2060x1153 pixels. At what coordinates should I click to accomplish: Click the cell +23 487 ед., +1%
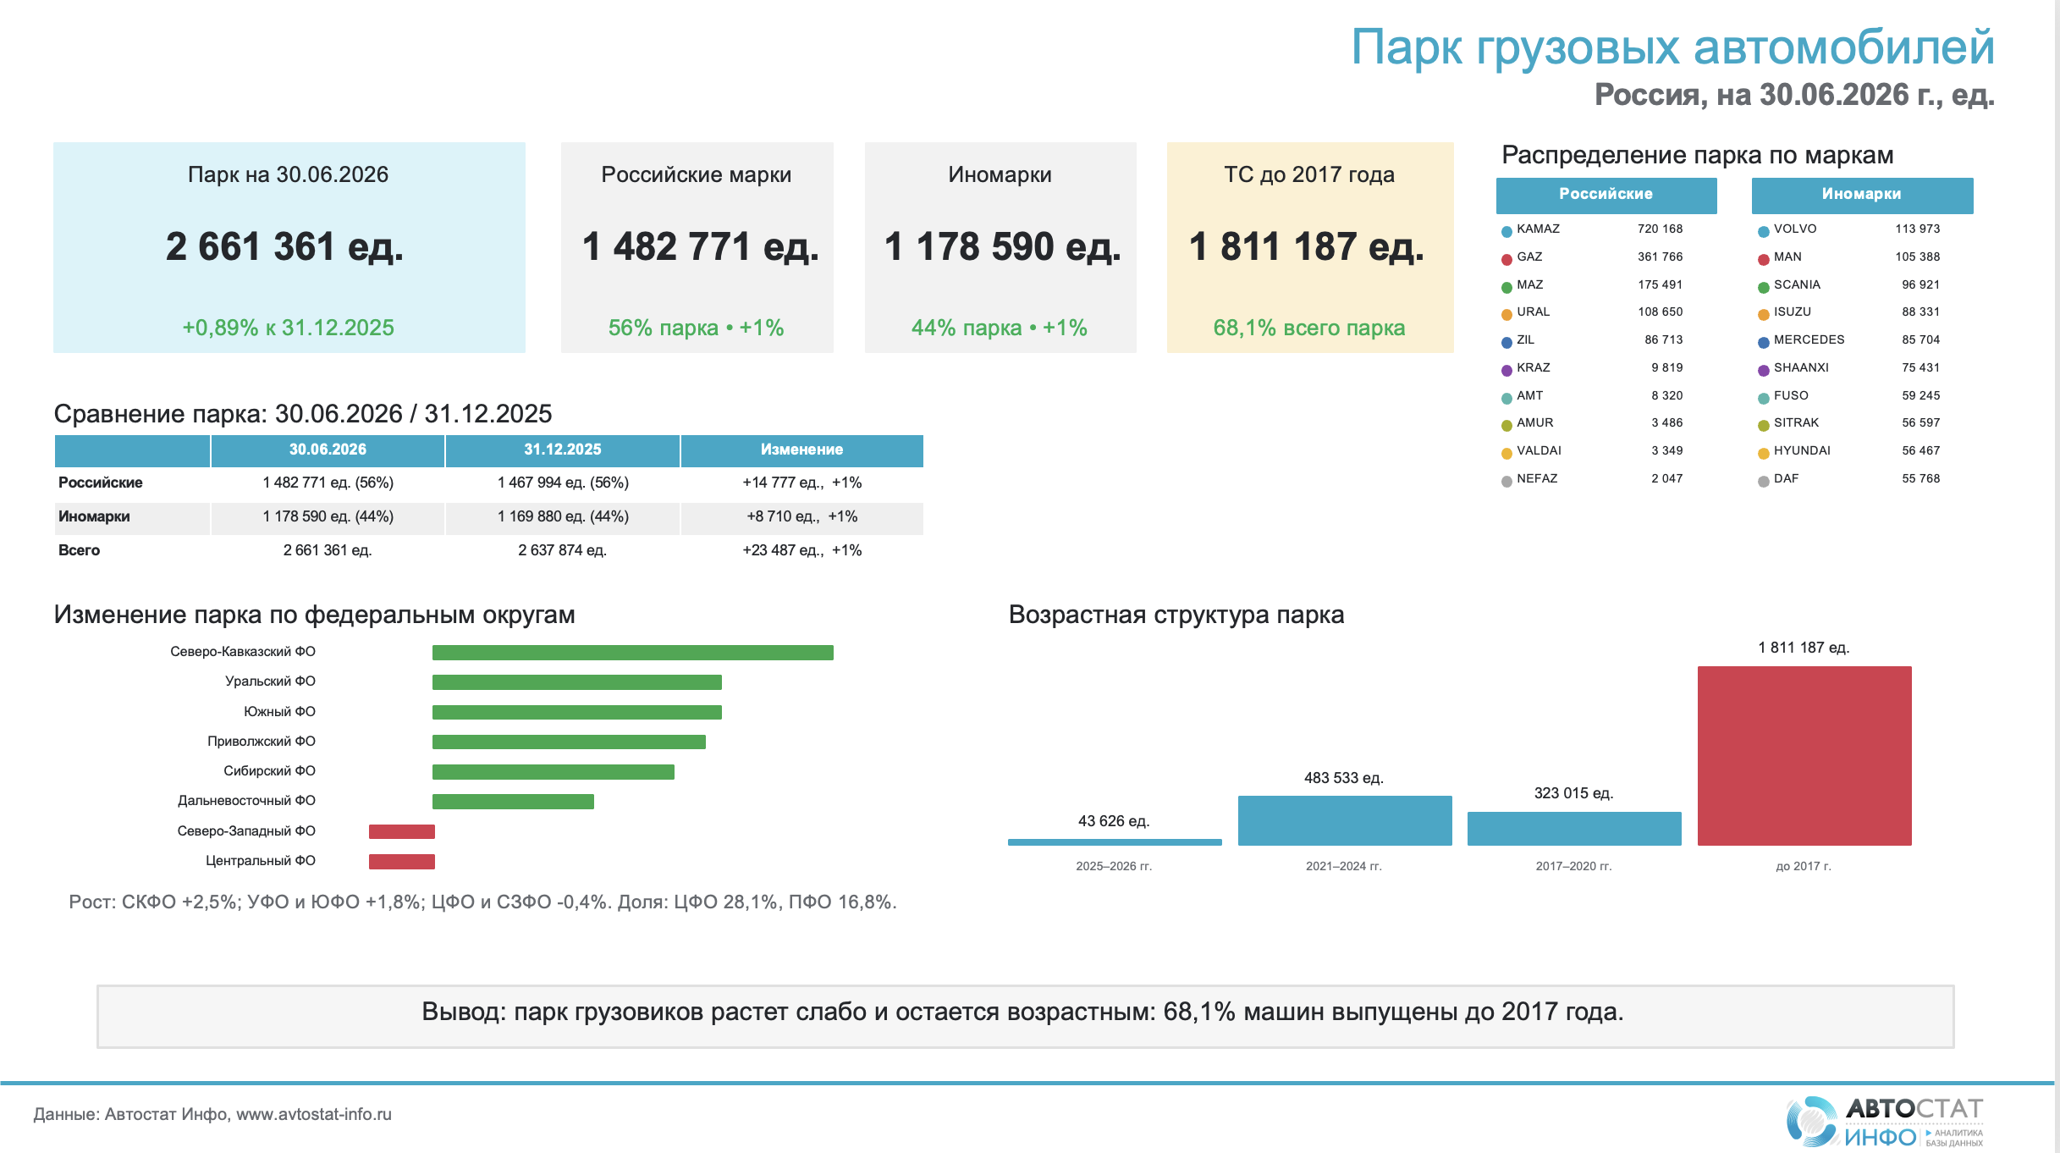point(802,550)
